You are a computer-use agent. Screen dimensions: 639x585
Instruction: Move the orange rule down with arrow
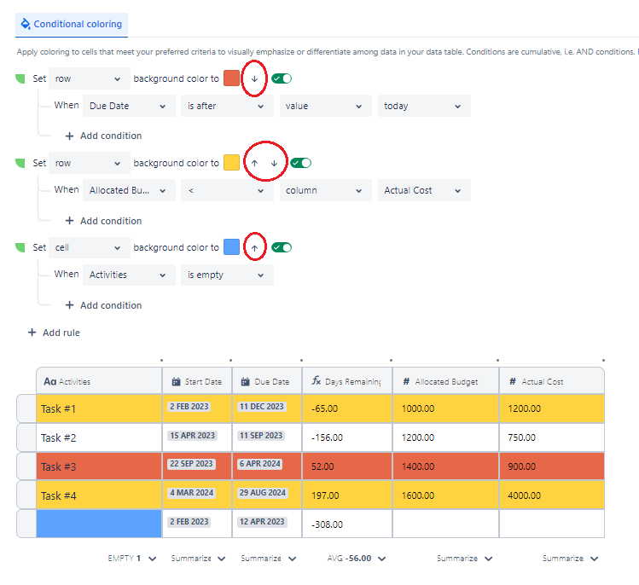pyautogui.click(x=254, y=78)
